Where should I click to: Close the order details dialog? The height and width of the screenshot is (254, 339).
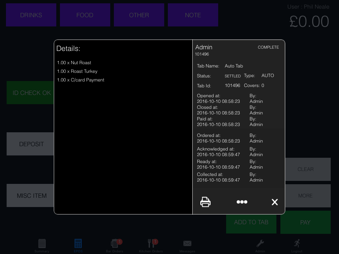[x=274, y=202]
